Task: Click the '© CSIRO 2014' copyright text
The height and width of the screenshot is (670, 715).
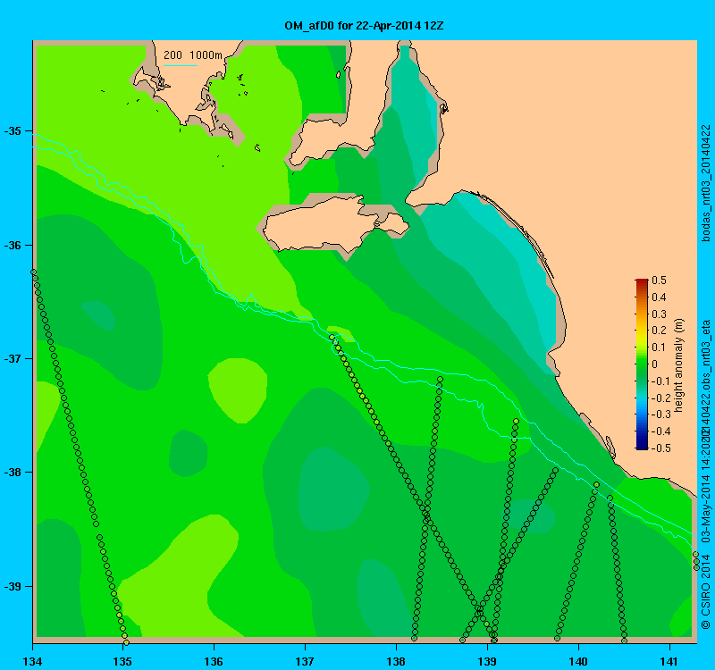Action: (x=705, y=591)
